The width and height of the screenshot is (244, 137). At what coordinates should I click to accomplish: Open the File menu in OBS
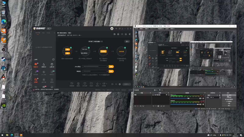click(136, 29)
